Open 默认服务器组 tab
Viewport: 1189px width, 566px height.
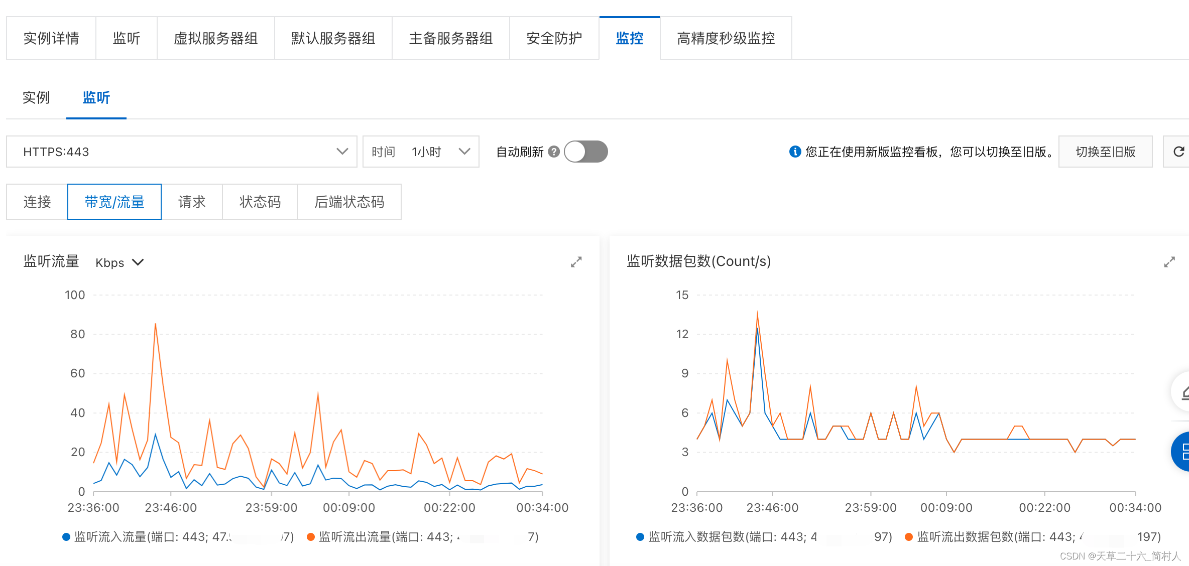coord(333,38)
